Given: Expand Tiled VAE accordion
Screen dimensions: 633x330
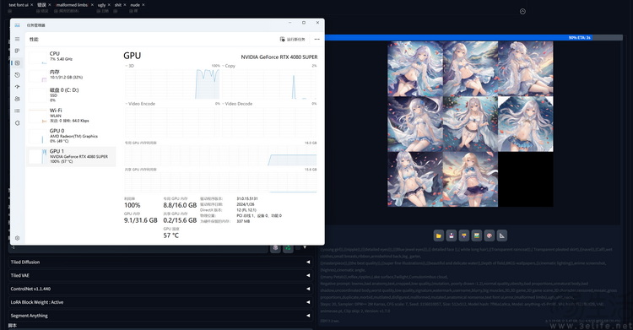Looking at the screenshot, I should (160, 275).
